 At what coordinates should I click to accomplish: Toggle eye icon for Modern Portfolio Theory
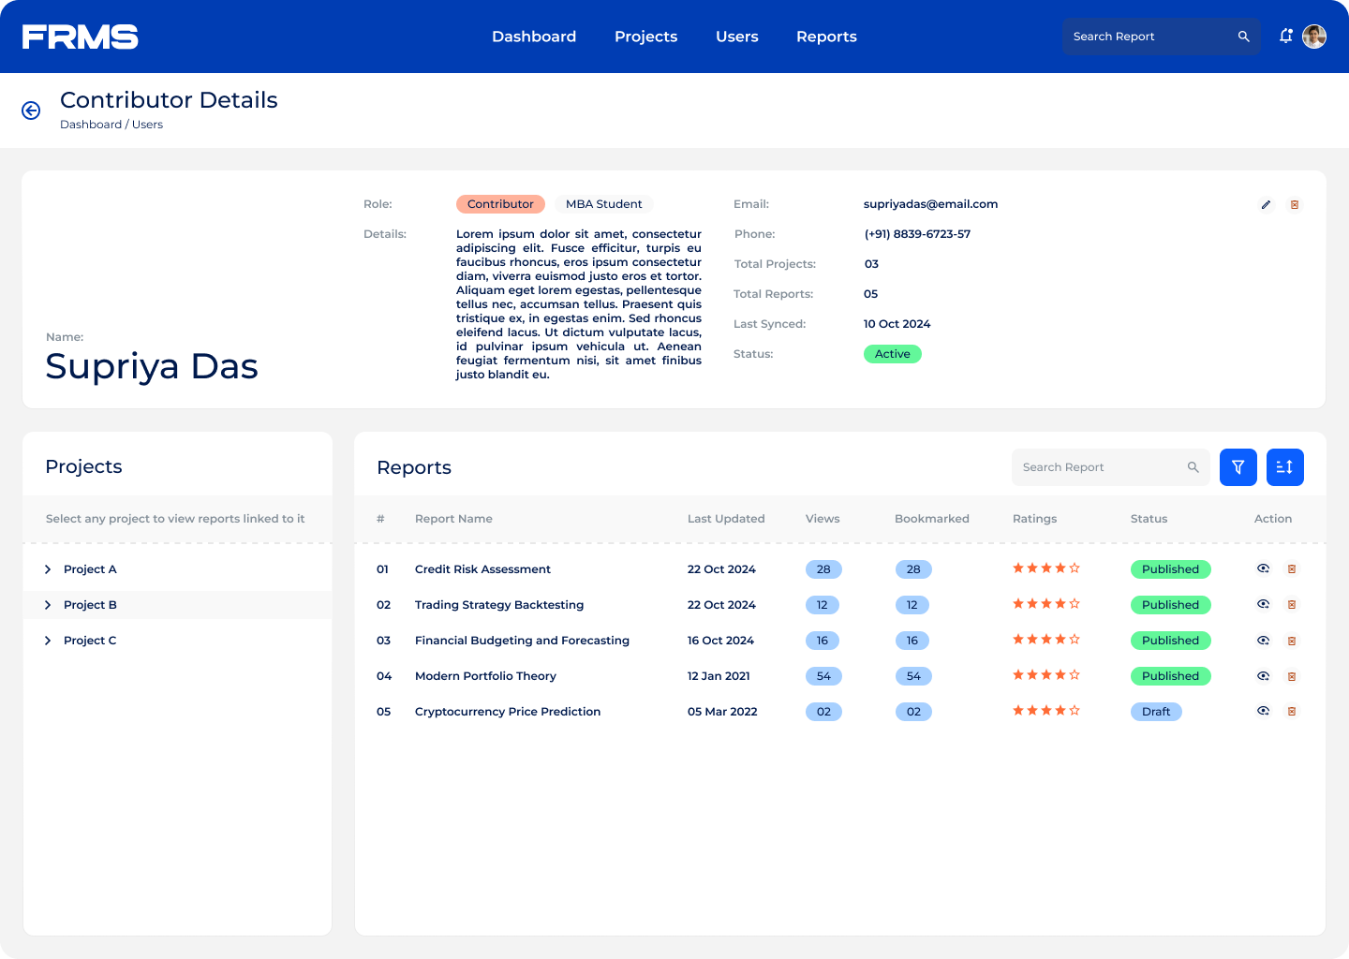[x=1263, y=676]
